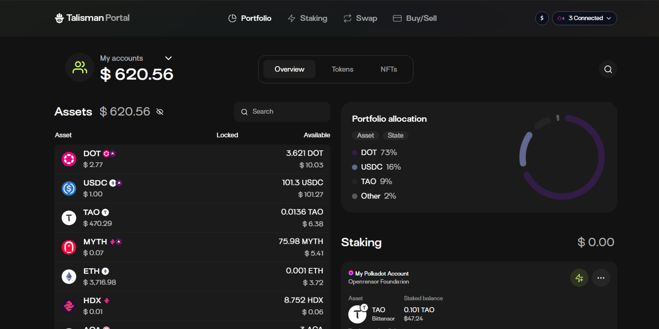Click the assets Search field
659x329 pixels.
coord(282,112)
